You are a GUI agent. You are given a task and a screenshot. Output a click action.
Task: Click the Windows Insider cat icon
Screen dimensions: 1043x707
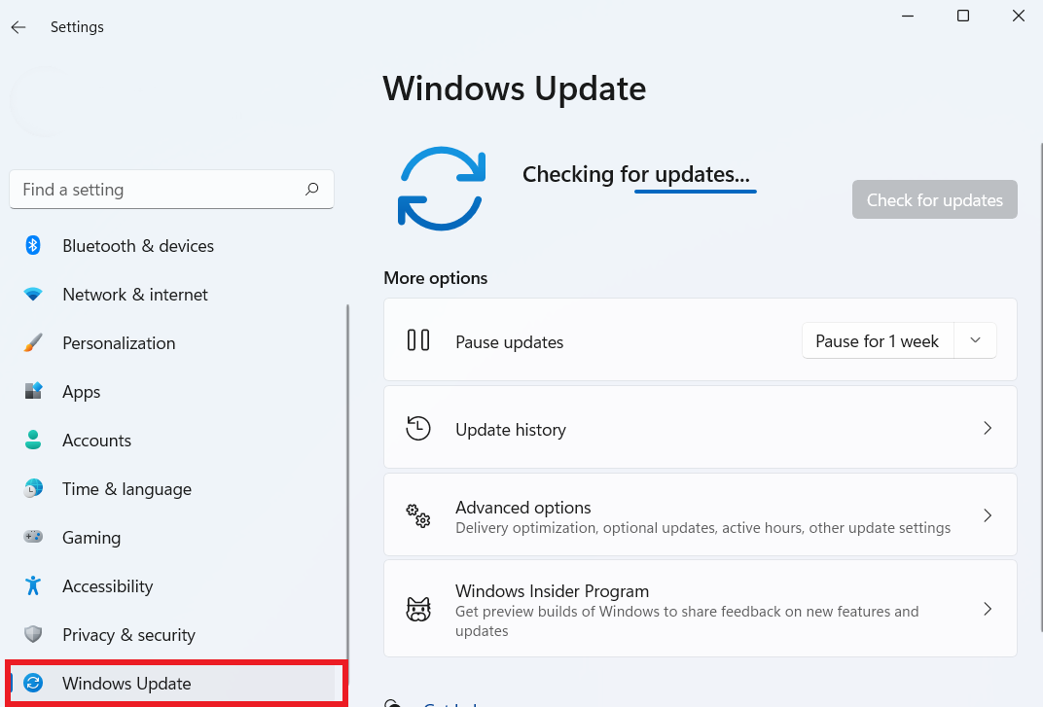(x=418, y=609)
